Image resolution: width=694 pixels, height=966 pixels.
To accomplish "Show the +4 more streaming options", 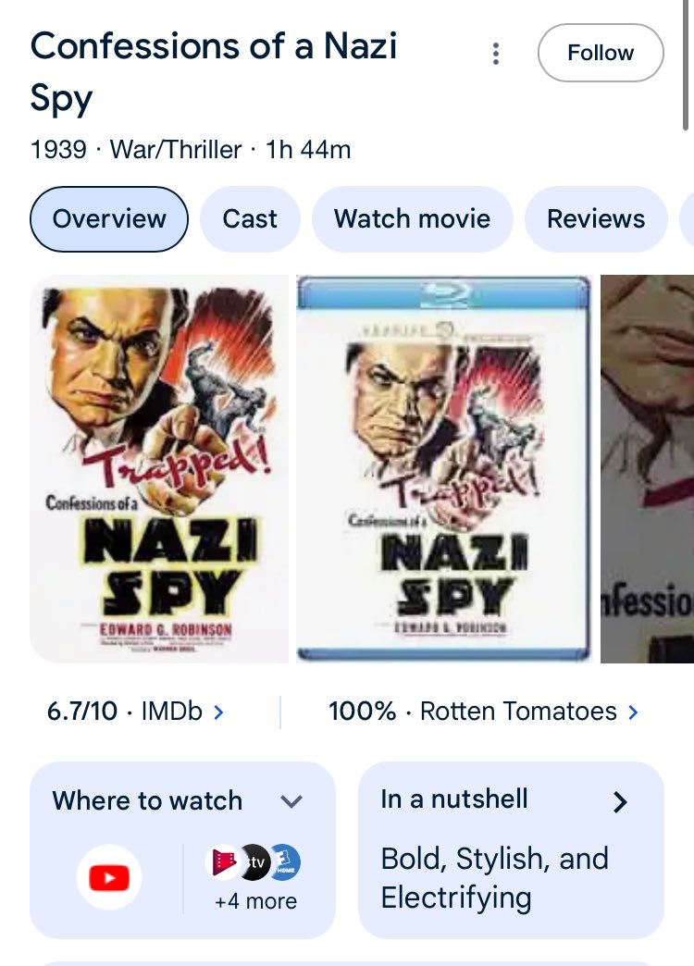I will [x=255, y=901].
